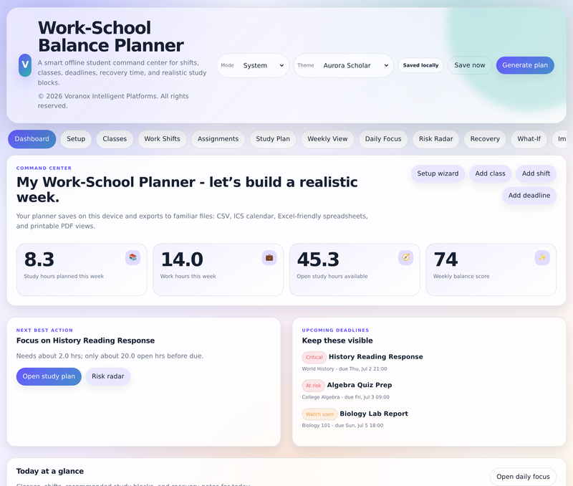
Task: Click the 'Today at a glance' heading
Action: click(50, 472)
